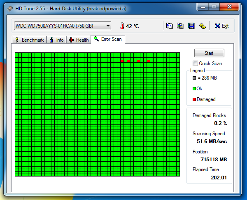Click the first red damaged block in grid

122,61
